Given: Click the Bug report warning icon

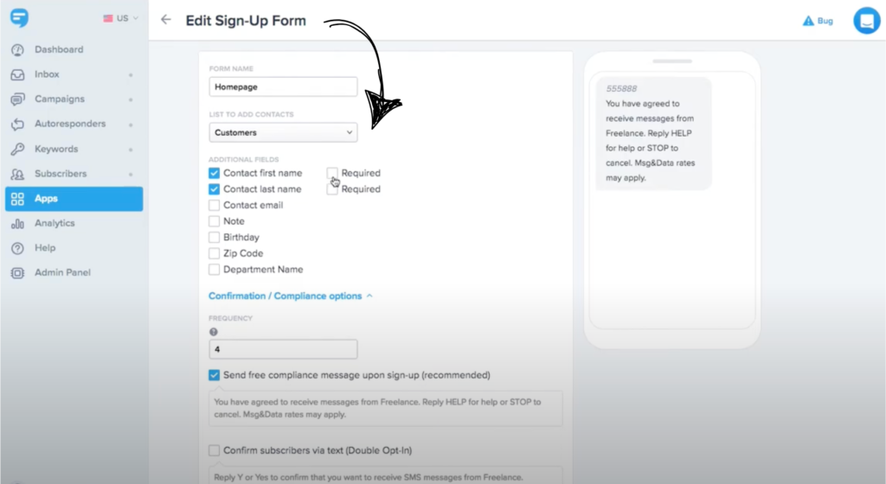Looking at the screenshot, I should [x=809, y=21].
